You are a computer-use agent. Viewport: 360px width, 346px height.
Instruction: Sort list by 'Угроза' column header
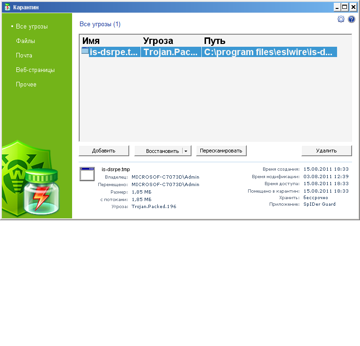pyautogui.click(x=158, y=41)
